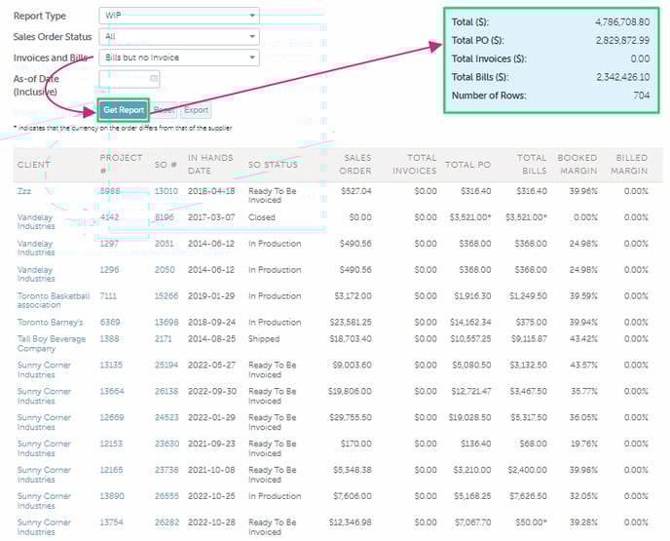Click into the As-of Date input field
This screenshot has width=670, height=541.
point(124,78)
